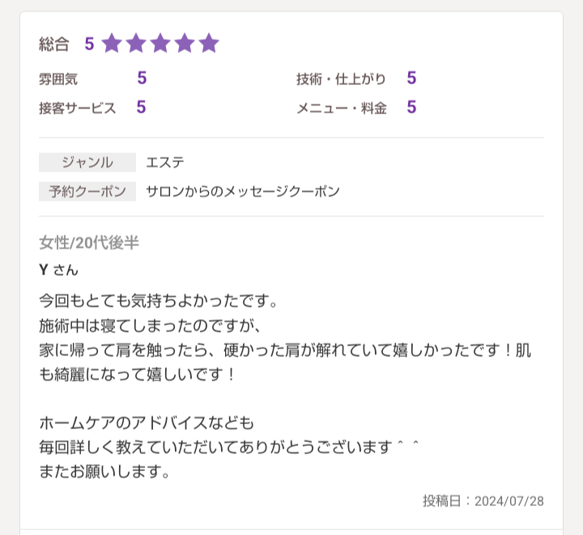The image size is (583, 535).
Task: Open the エステ genre text
Action: [165, 163]
